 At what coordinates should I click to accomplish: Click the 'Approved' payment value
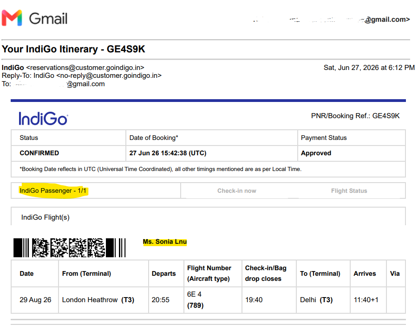pyautogui.click(x=316, y=153)
